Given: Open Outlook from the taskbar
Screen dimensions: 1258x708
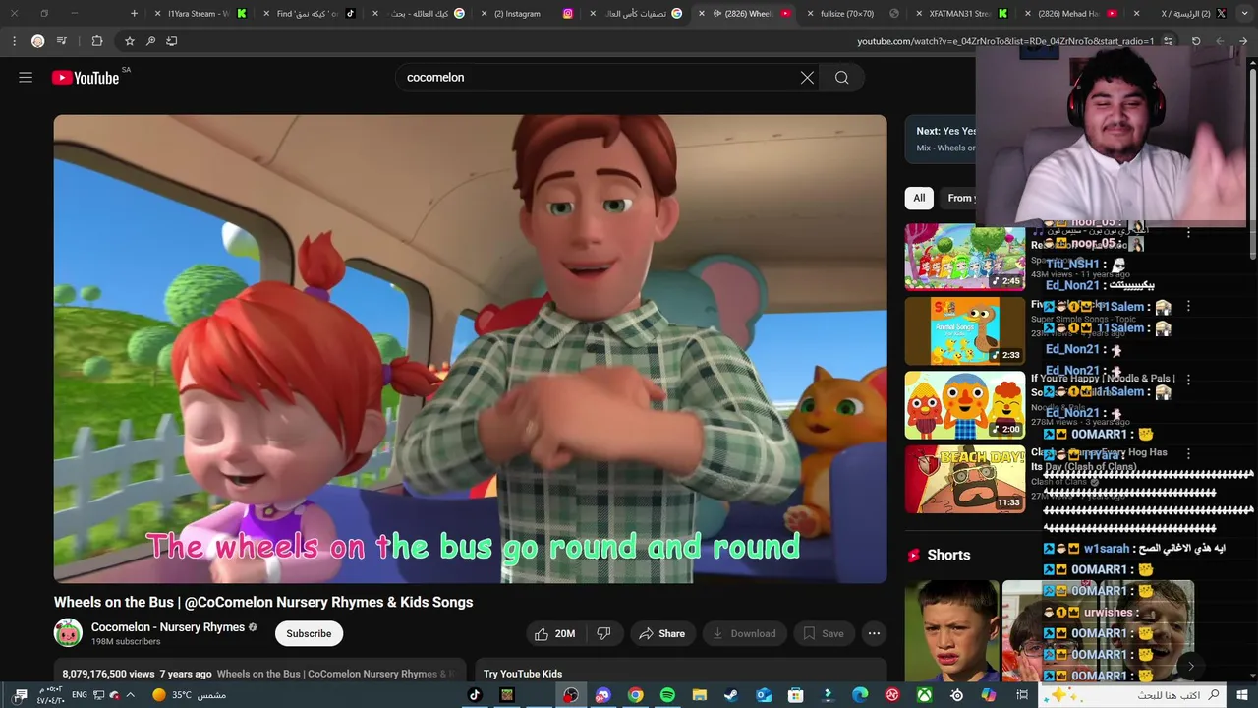Looking at the screenshot, I should click(x=764, y=695).
